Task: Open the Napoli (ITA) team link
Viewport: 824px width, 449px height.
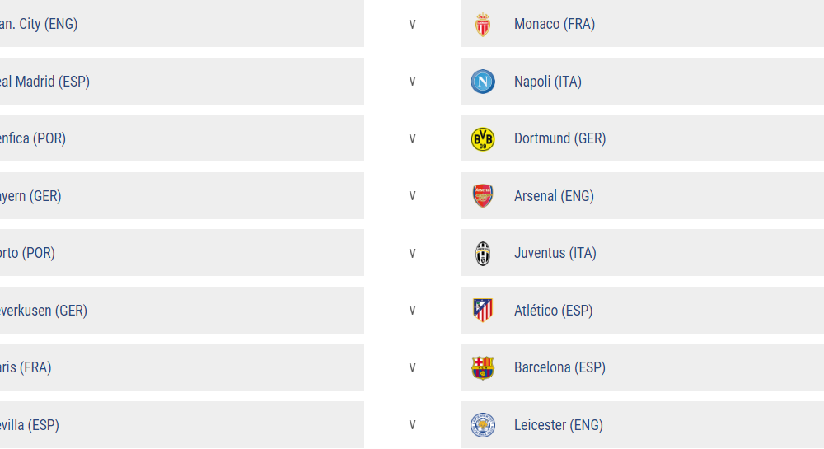Action: (x=547, y=82)
